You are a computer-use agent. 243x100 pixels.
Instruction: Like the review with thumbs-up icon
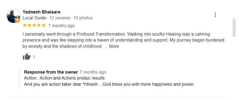point(27,57)
